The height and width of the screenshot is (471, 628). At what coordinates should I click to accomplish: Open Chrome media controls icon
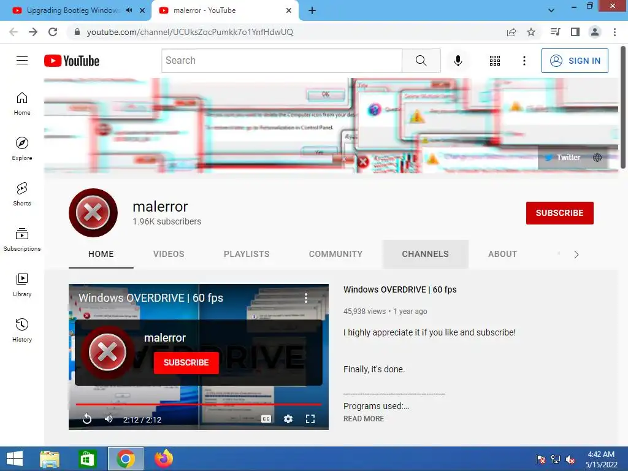point(555,32)
